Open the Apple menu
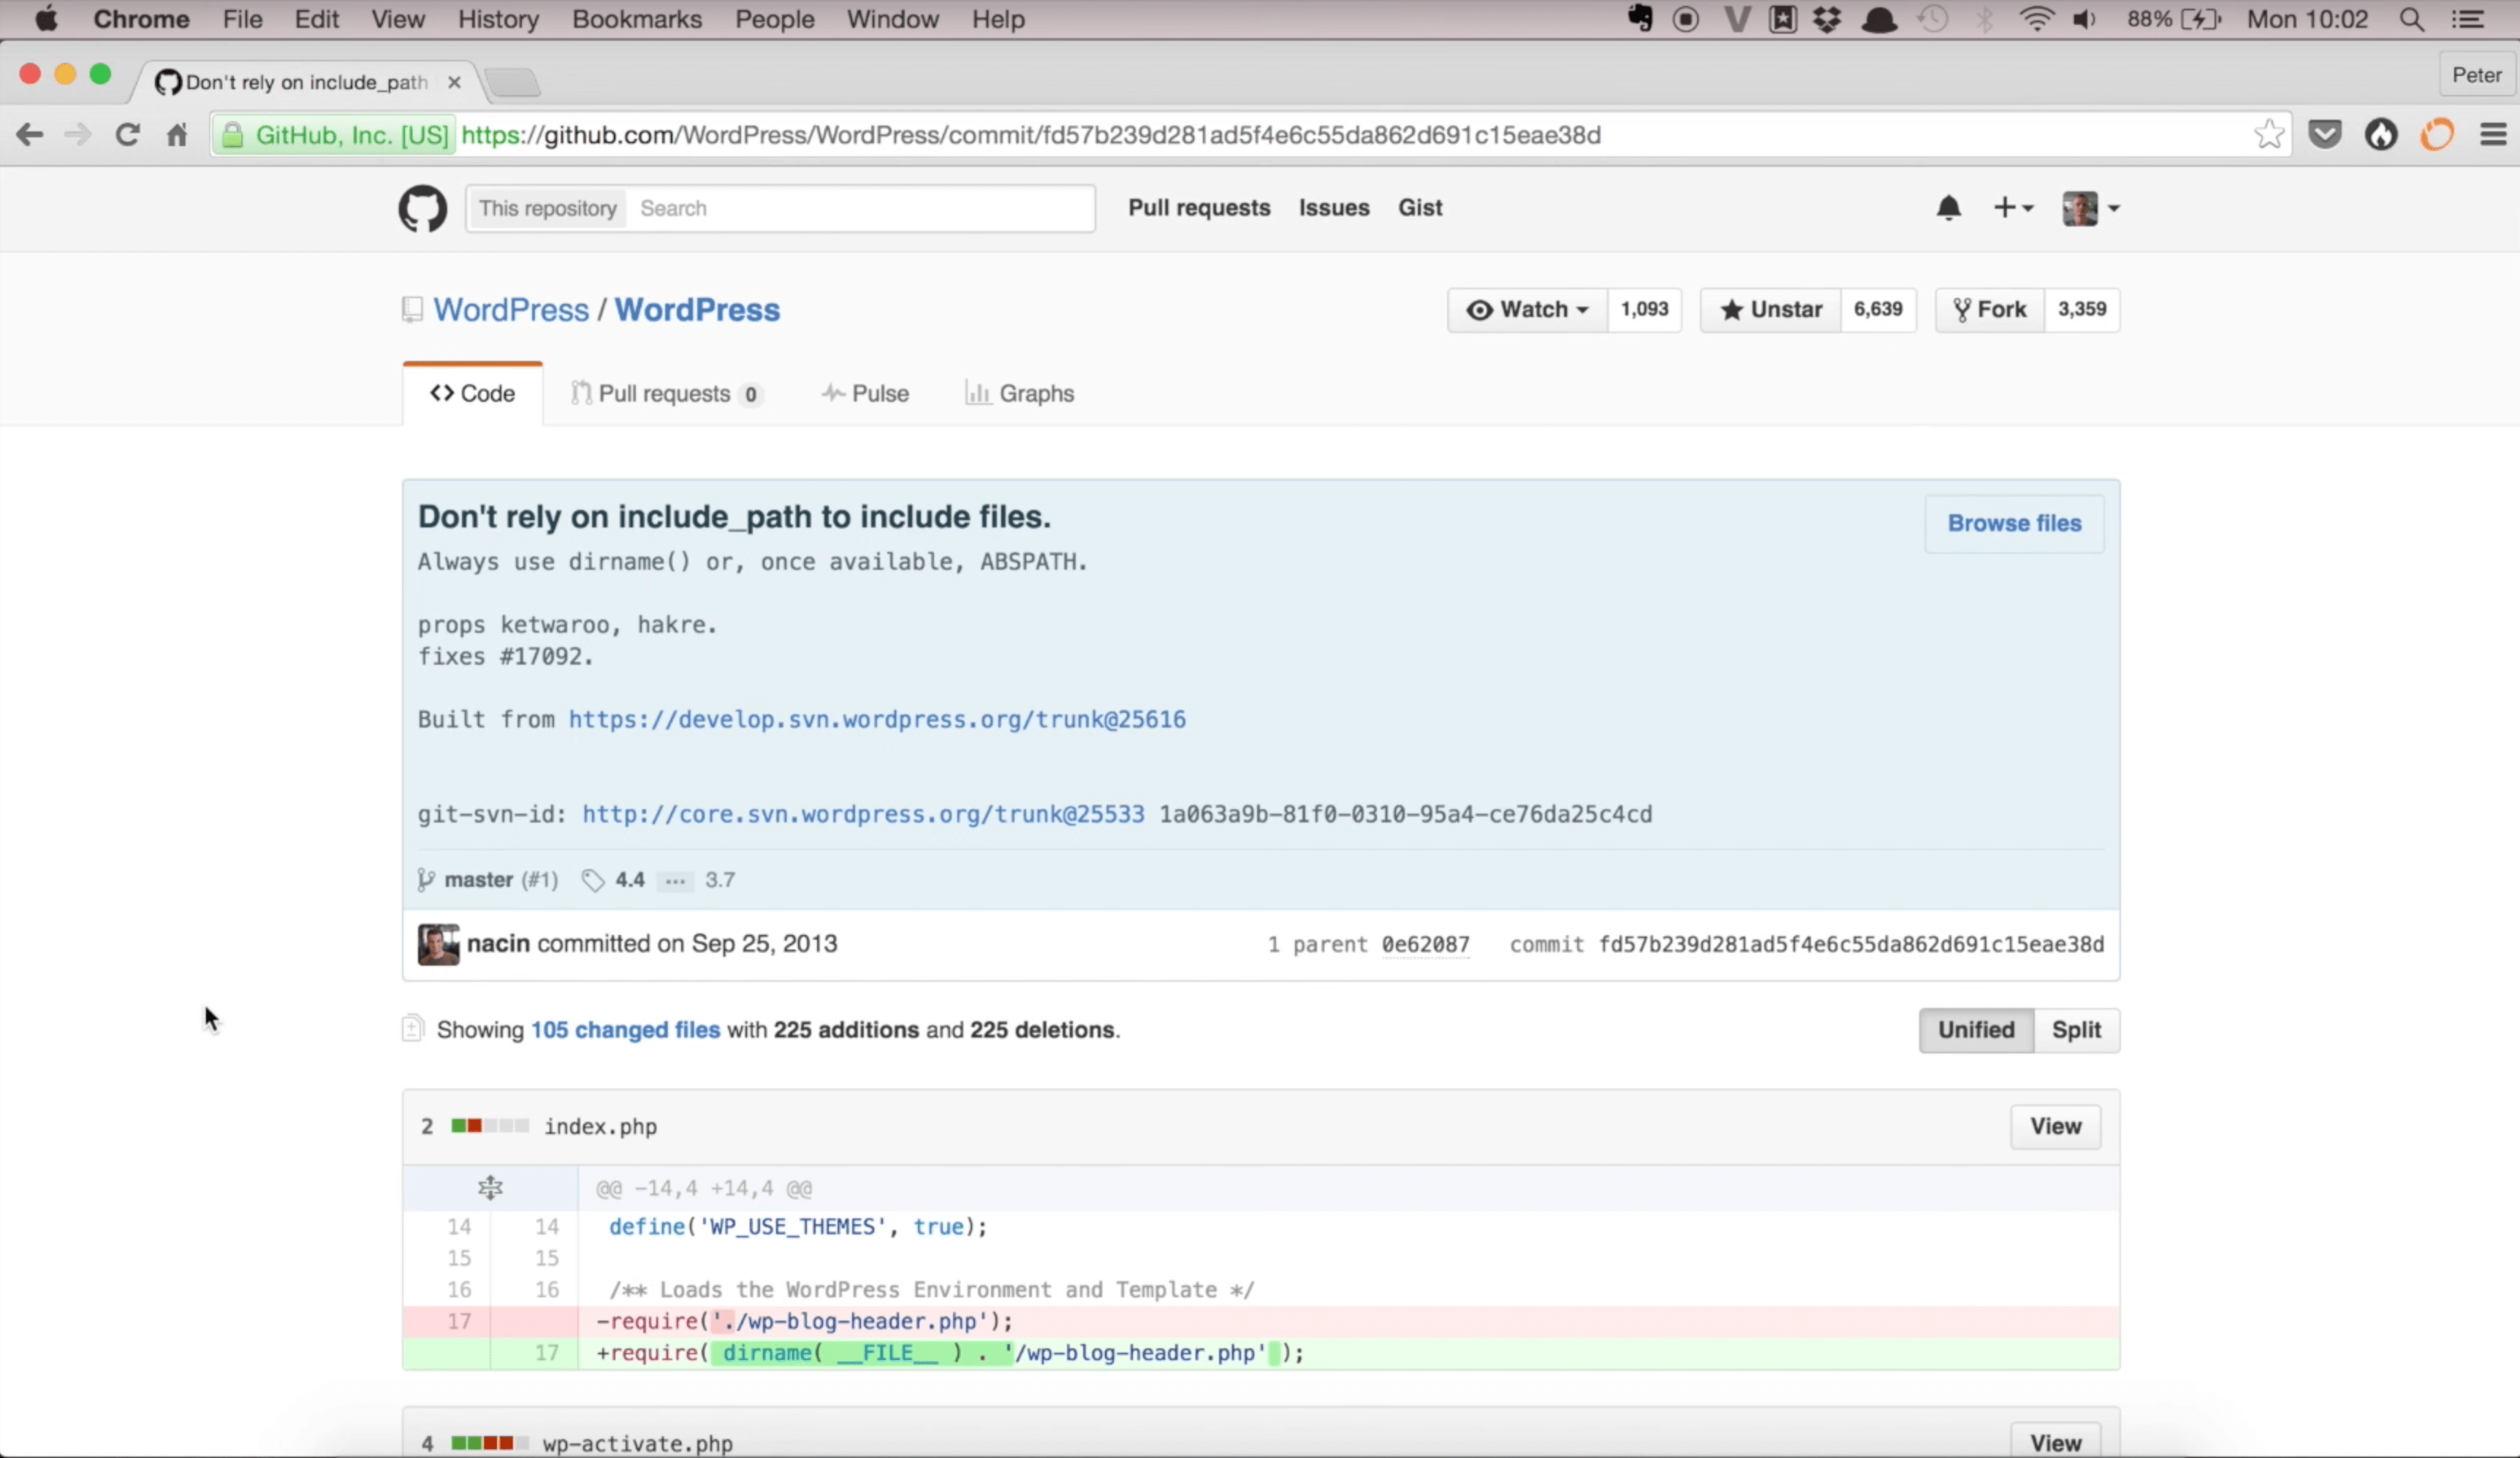Viewport: 2520px width, 1458px height. click(x=46, y=19)
